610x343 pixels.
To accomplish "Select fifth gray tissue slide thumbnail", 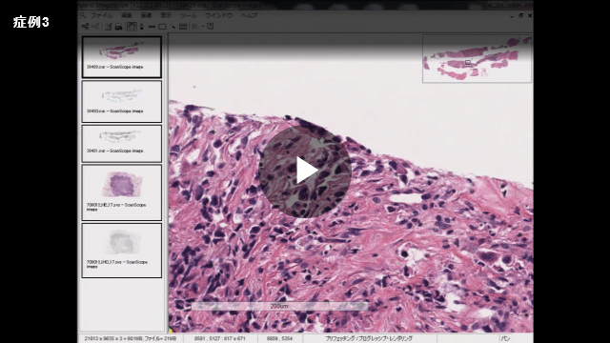I will [122, 251].
